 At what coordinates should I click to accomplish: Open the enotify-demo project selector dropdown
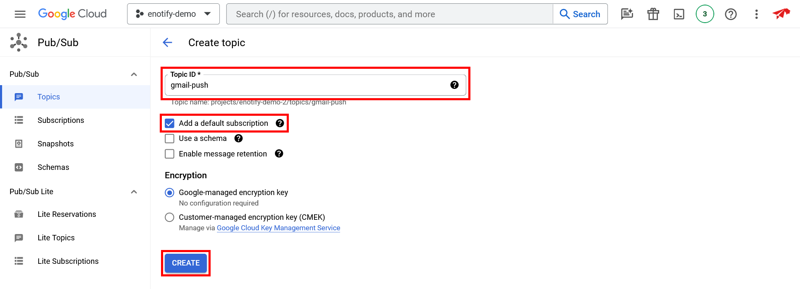click(173, 14)
